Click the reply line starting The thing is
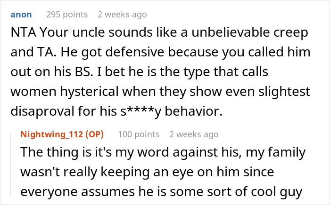 pyautogui.click(x=163, y=152)
